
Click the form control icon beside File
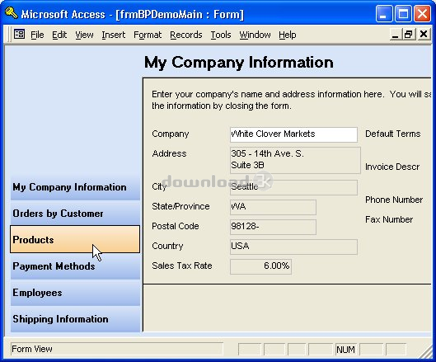coord(19,35)
